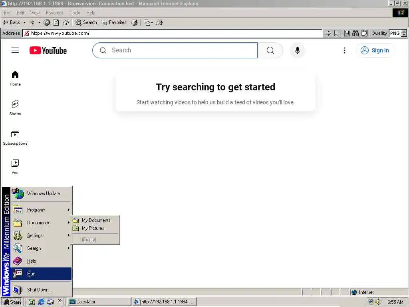Click the Windows logo throbber icon
Viewport: 409px width, 307px height.
pos(400,13)
